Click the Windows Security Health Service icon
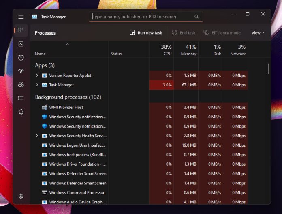Screen dimensions: 282x214 coord(45,136)
